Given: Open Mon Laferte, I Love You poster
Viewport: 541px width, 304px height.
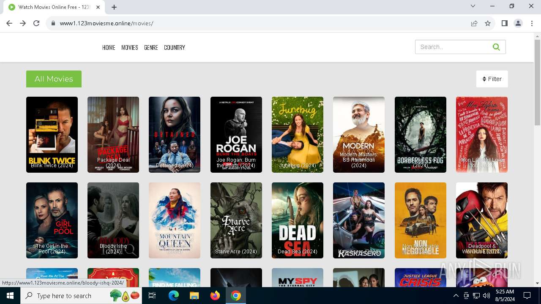Looking at the screenshot, I should (482, 135).
